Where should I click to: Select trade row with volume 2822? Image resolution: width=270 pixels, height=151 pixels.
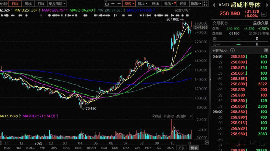[x=240, y=84]
